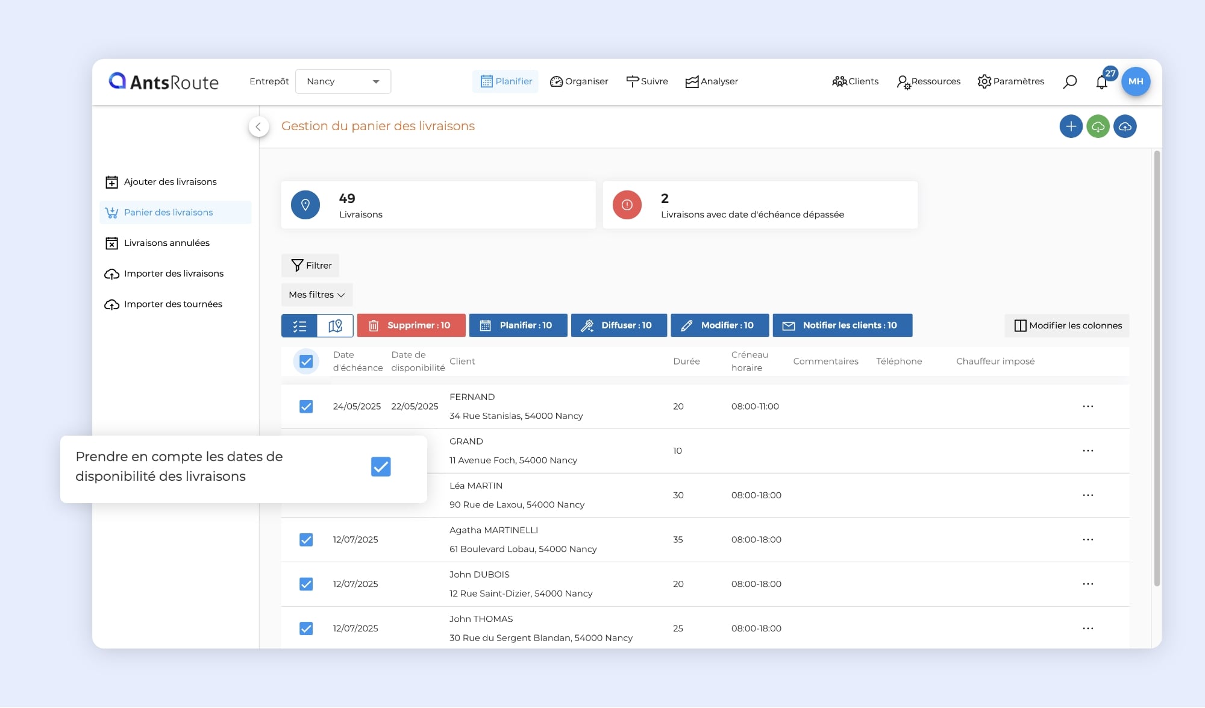Collapse sidebar with the chevron arrow
The image size is (1205, 708).
coord(258,127)
